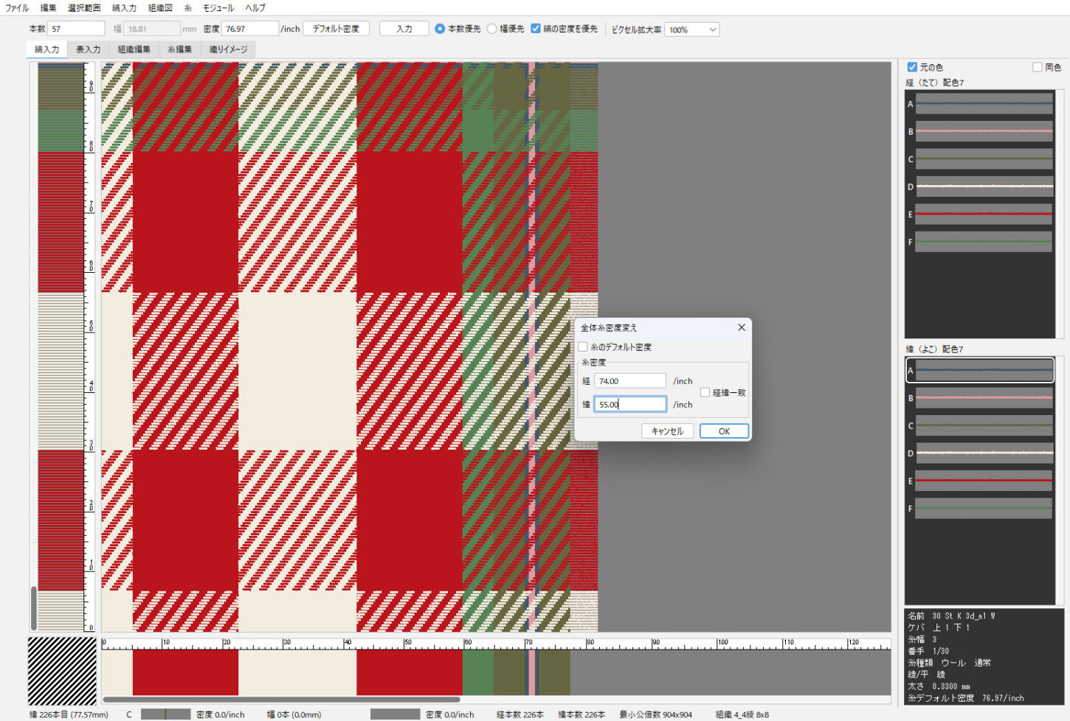Screen dimensions: 1070x721
Task: Open the ピクセル拡大率 100% dropdown
Action: [x=691, y=29]
